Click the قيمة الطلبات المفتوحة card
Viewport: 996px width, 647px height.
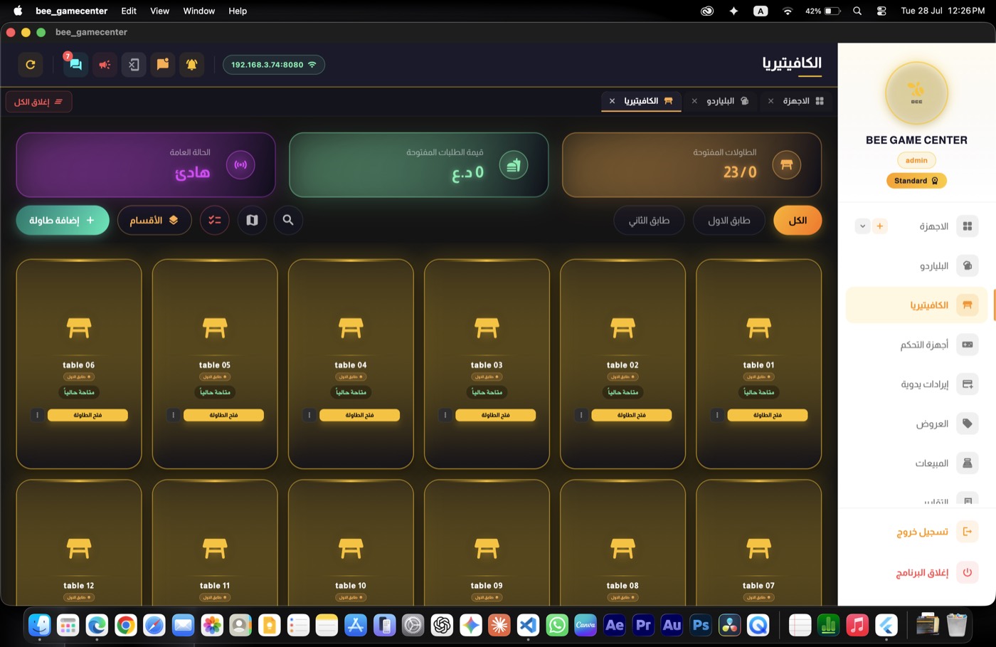click(x=419, y=165)
